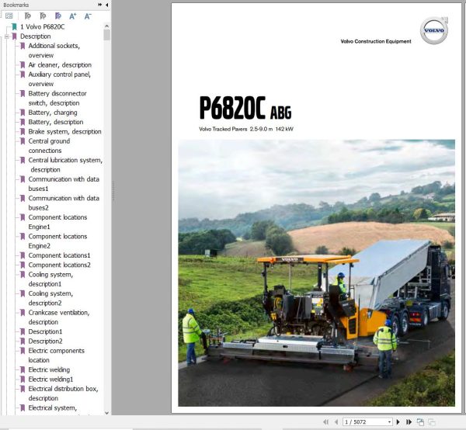Open Battery, charging bookmark
The image size is (466, 430).
pos(53,113)
